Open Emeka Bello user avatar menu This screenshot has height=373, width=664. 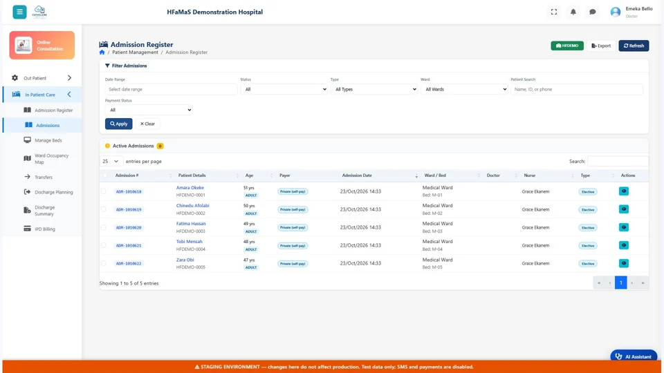tap(616, 12)
